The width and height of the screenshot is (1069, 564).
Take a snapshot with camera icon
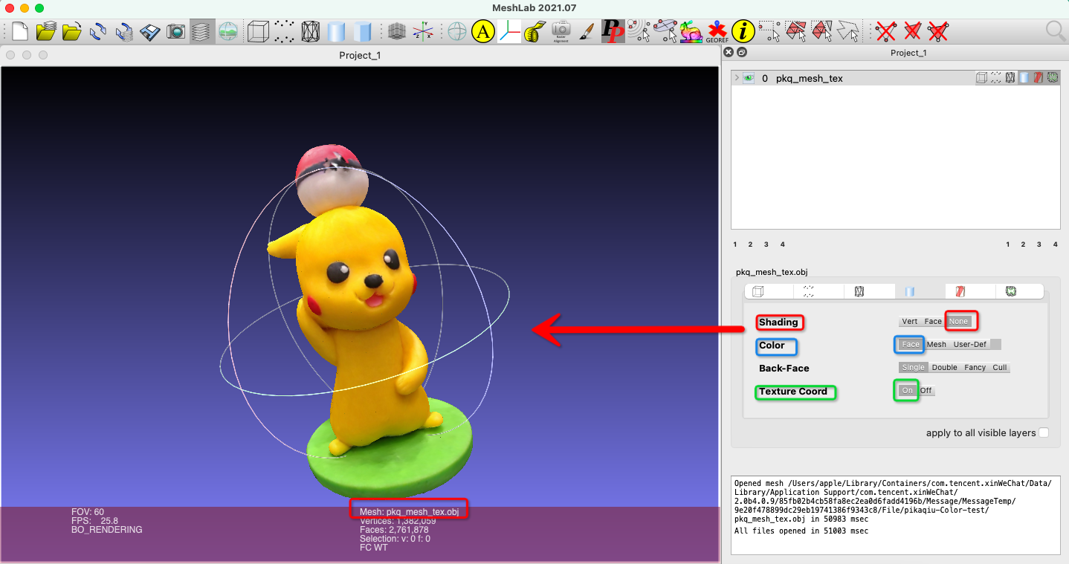(x=176, y=31)
